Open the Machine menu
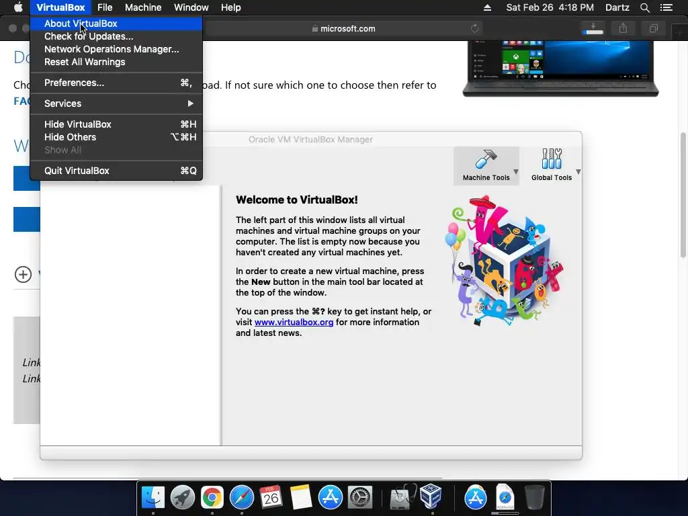 (143, 7)
